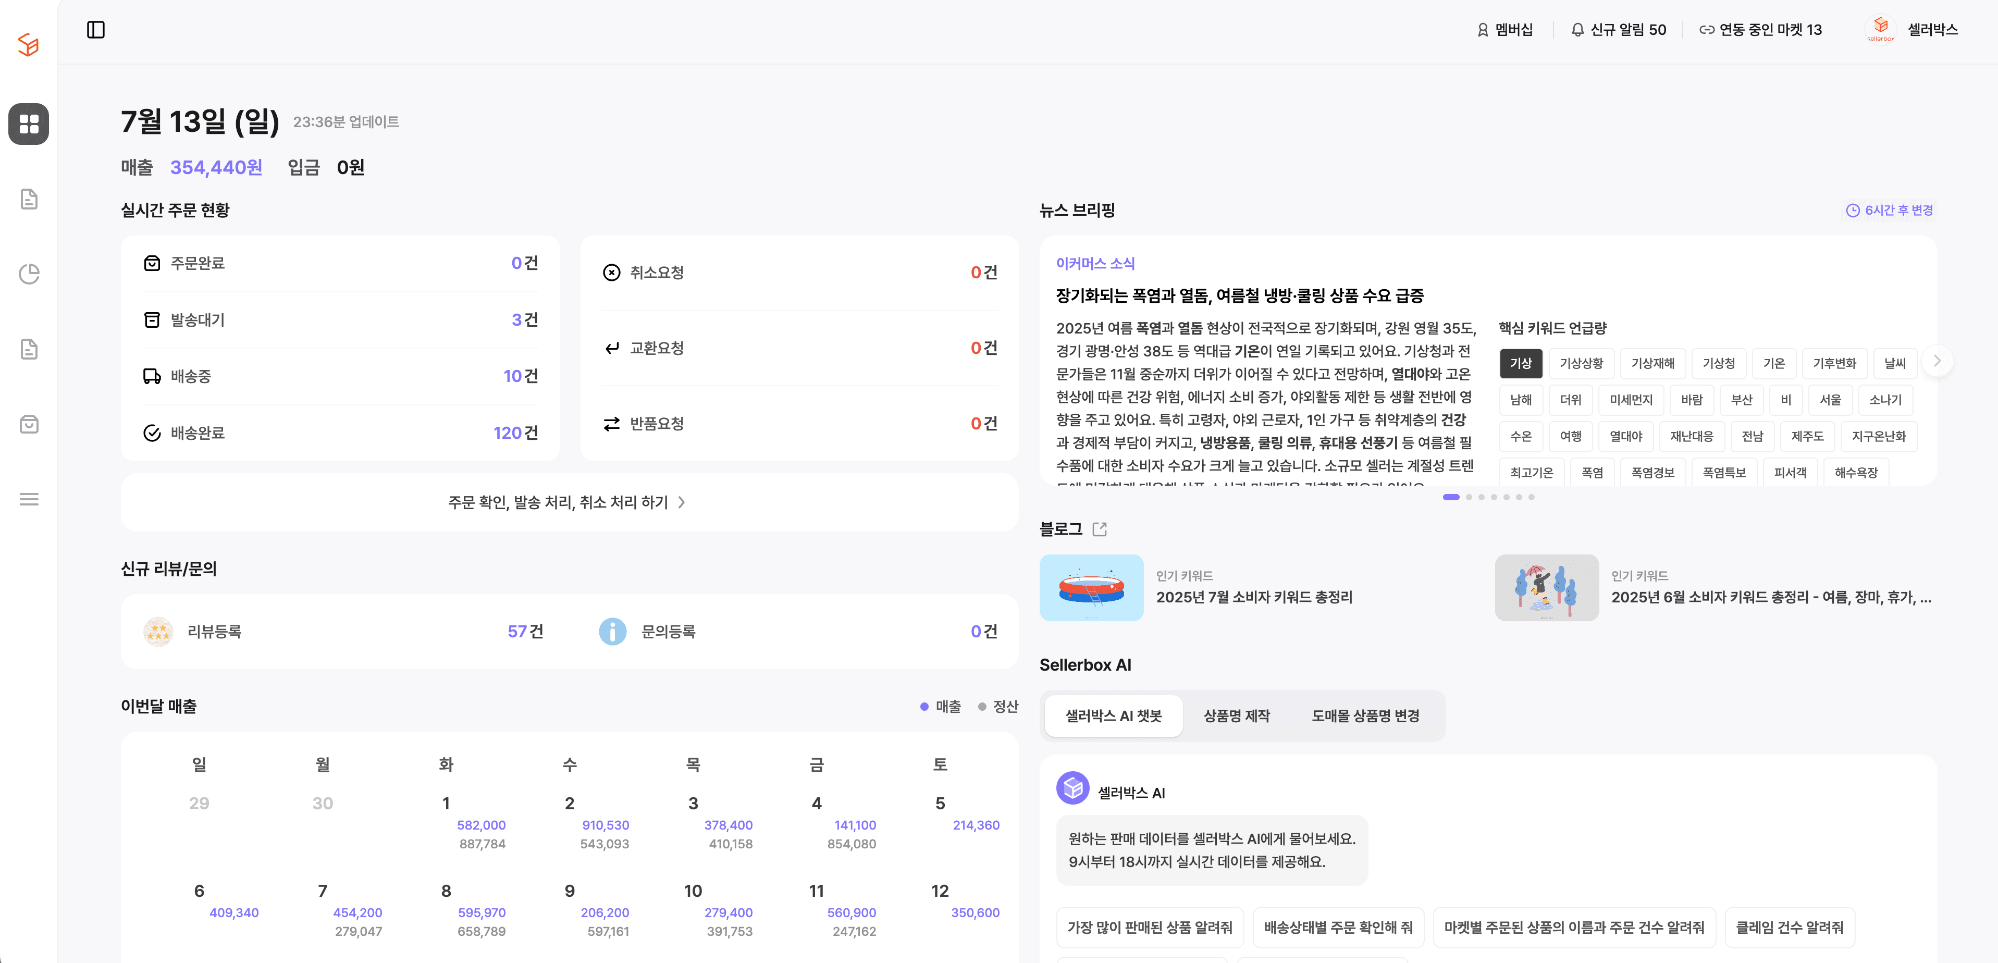This screenshot has height=963, width=1998.
Task: Open the dashboard grid icon in sidebar
Action: pyautogui.click(x=29, y=124)
